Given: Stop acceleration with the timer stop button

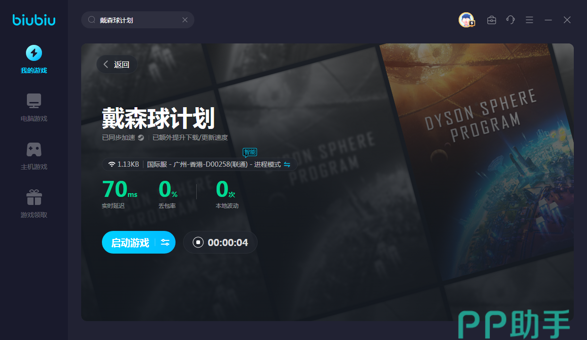Looking at the screenshot, I should coord(198,243).
